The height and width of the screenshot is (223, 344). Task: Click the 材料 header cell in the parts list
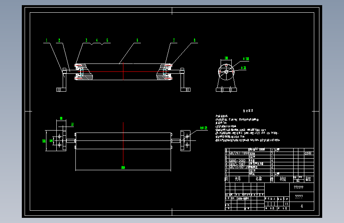(283, 179)
